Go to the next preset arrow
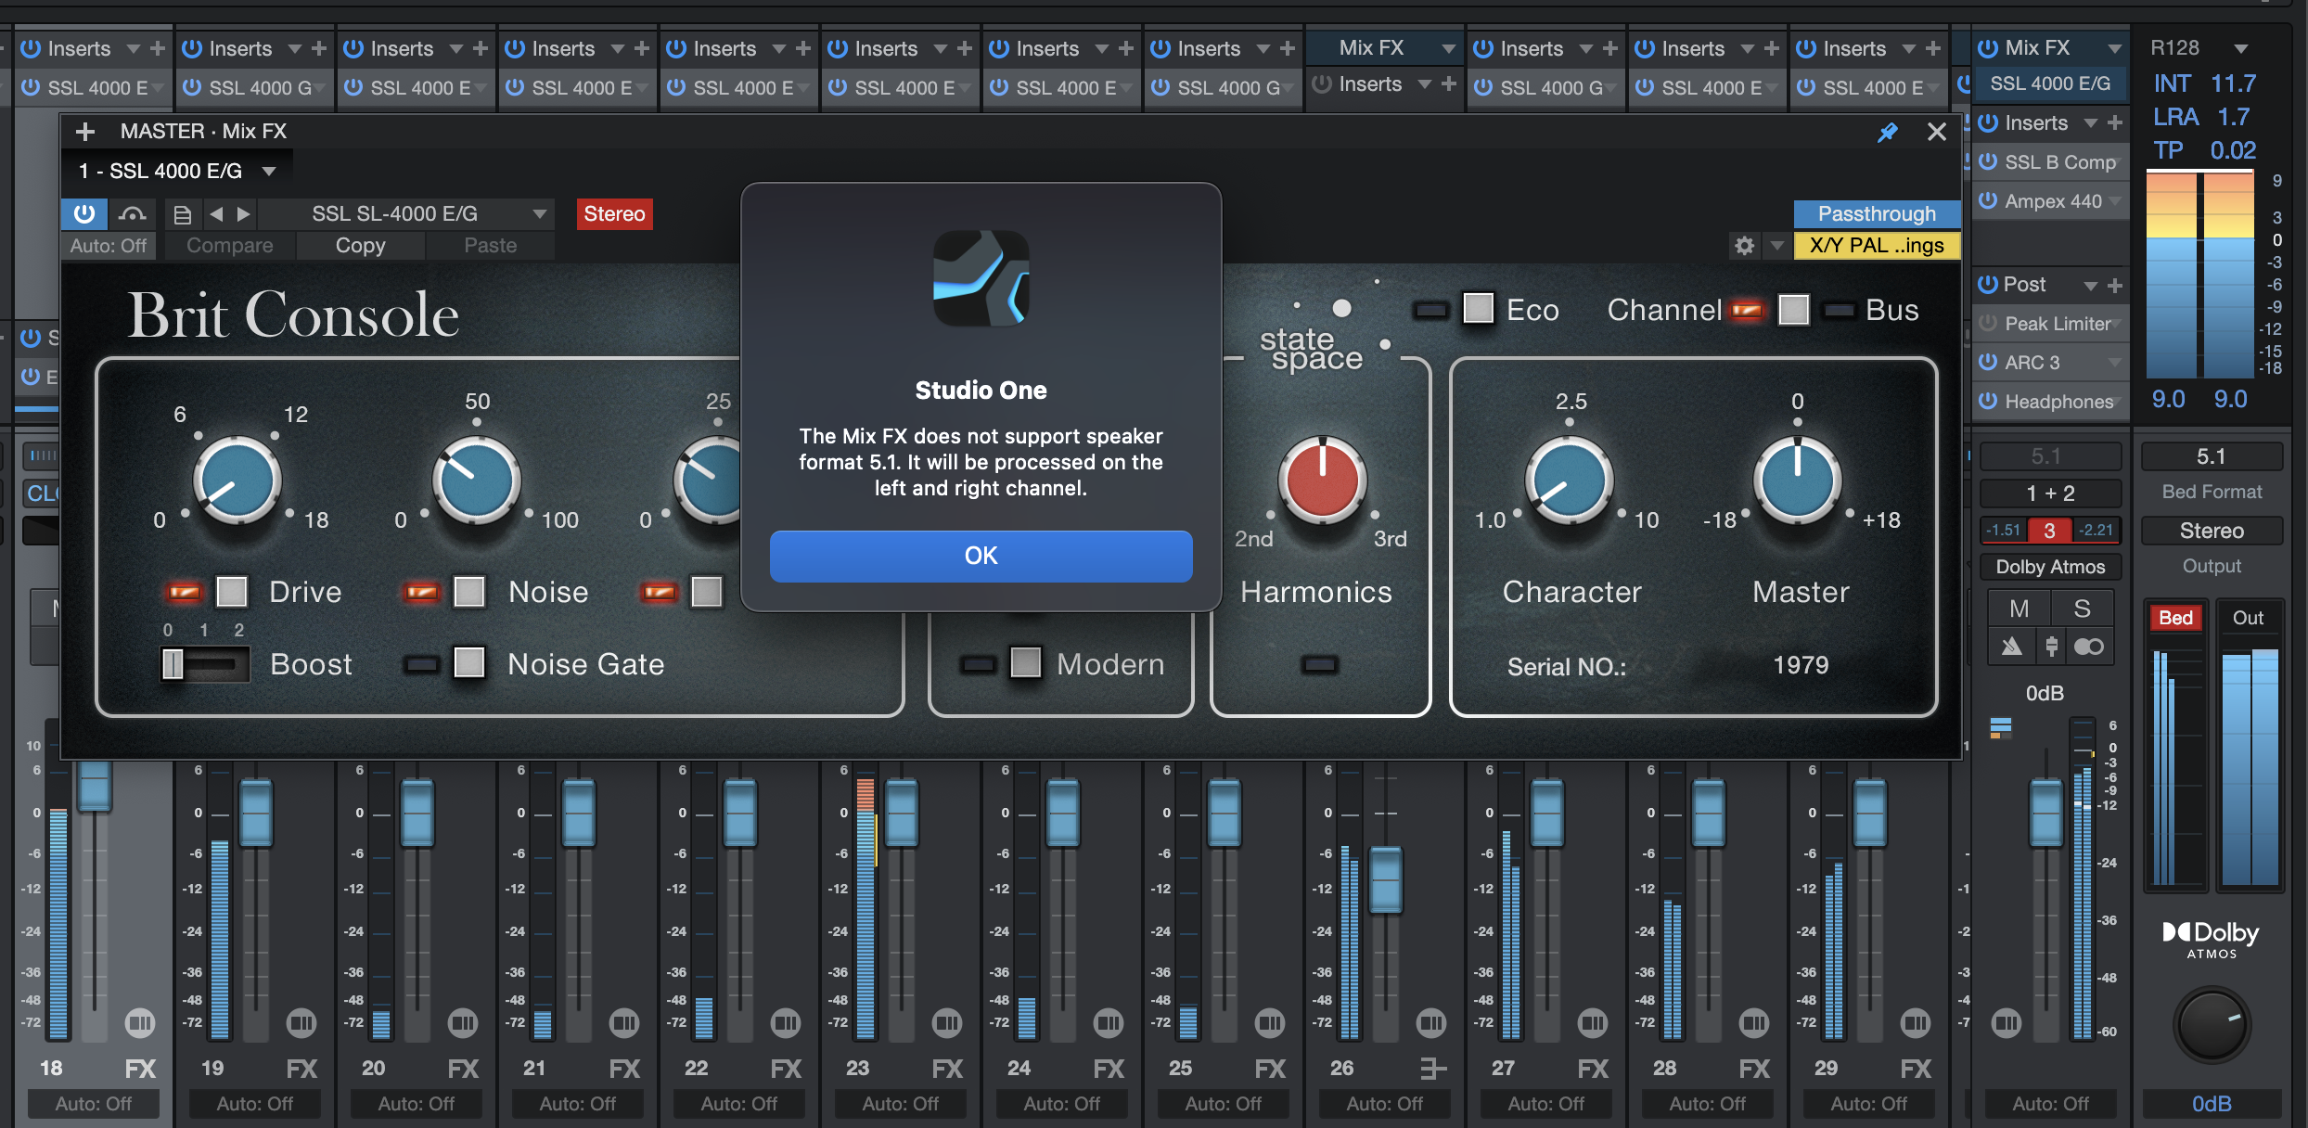Image resolution: width=2308 pixels, height=1128 pixels. 243,214
